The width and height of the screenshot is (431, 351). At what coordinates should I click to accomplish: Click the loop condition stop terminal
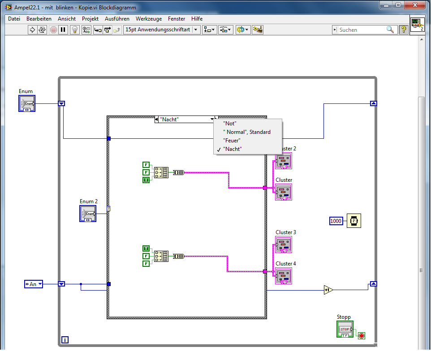pos(362,336)
